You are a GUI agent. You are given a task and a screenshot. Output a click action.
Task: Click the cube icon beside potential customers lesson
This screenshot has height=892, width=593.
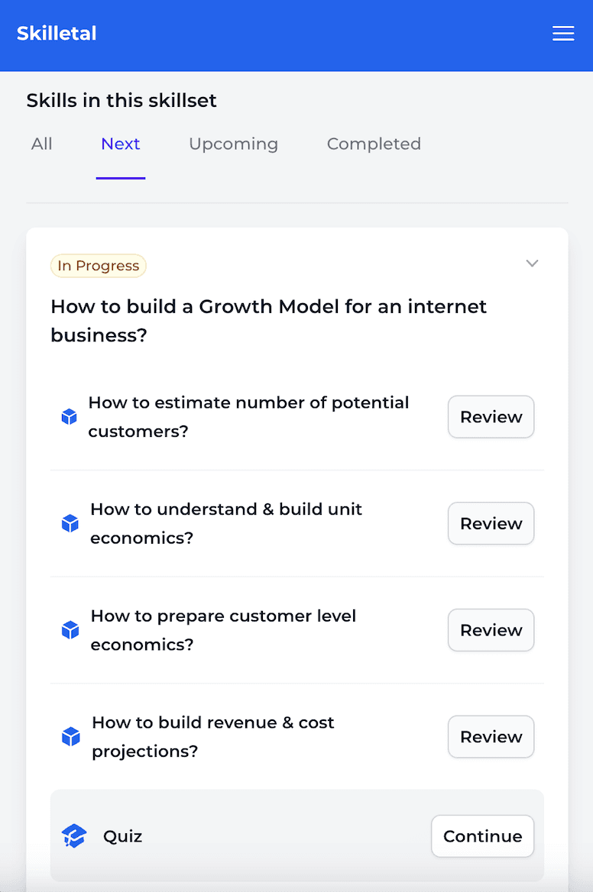tap(70, 417)
